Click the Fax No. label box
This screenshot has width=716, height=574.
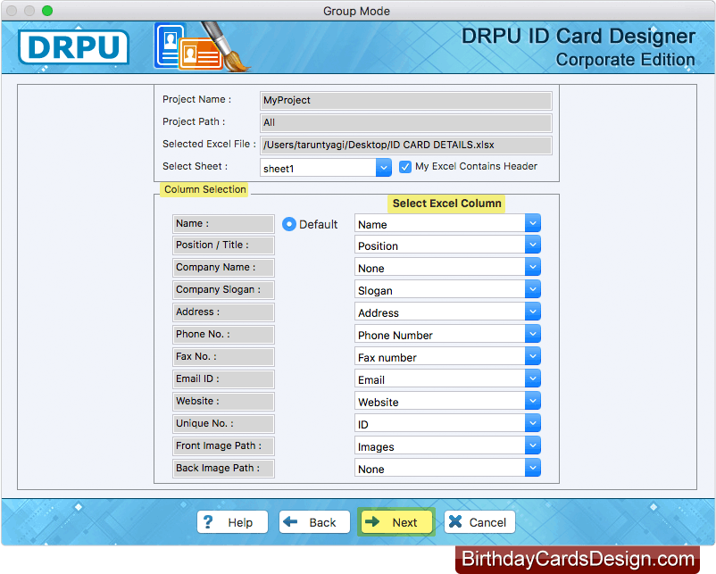coord(223,357)
